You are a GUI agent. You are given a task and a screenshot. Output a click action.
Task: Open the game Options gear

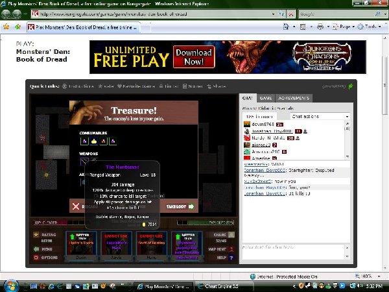click(x=36, y=258)
